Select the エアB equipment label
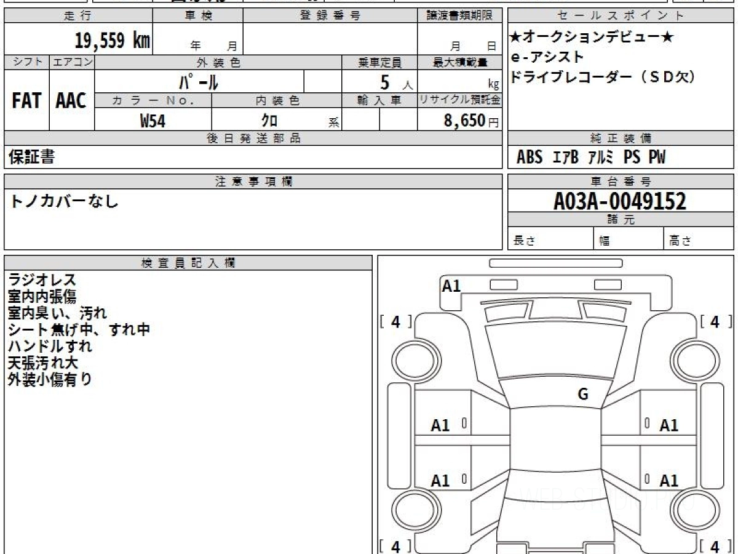This screenshot has width=738, height=554. (x=566, y=158)
